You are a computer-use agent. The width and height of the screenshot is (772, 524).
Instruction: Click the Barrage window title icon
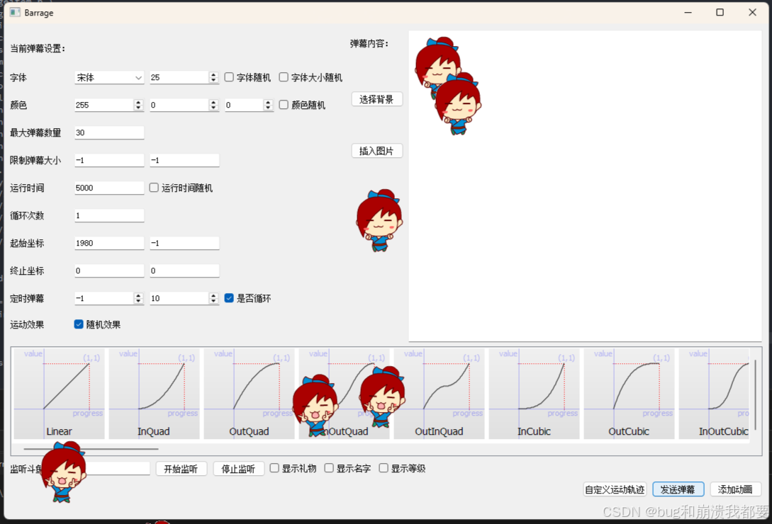point(15,12)
